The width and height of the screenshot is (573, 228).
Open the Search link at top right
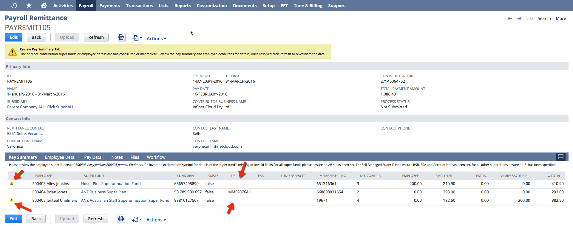pos(544,19)
